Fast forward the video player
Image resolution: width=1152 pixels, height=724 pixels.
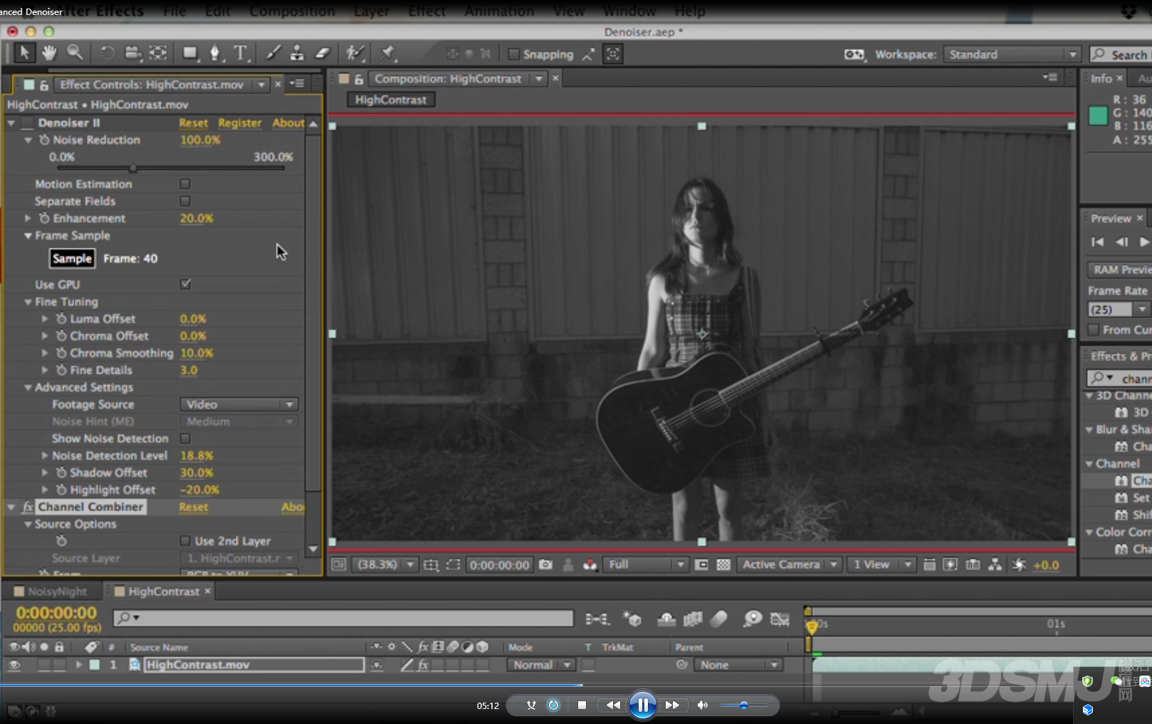pos(671,705)
